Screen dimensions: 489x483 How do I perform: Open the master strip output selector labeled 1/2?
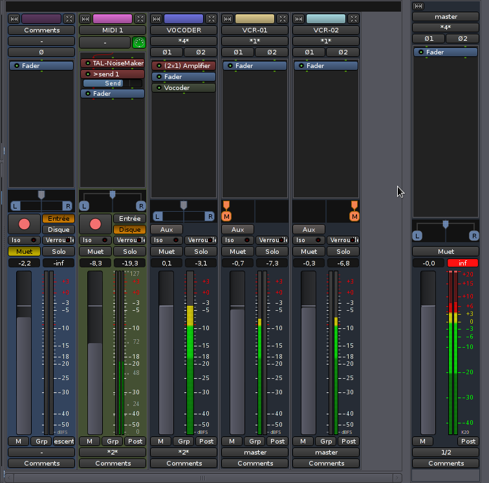[x=446, y=452]
